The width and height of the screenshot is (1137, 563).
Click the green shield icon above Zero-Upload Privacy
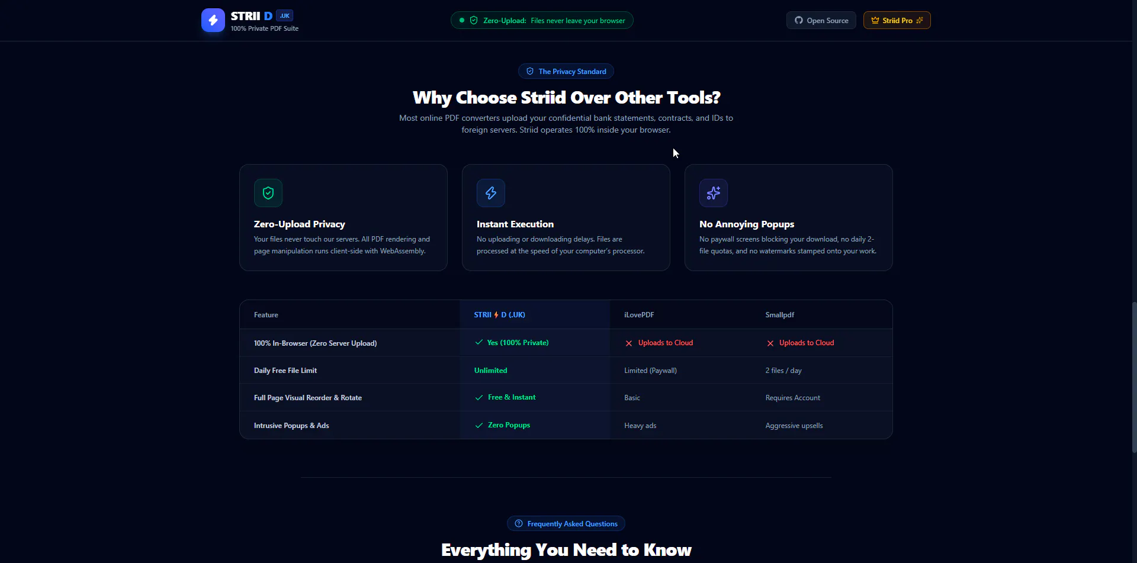click(x=268, y=193)
